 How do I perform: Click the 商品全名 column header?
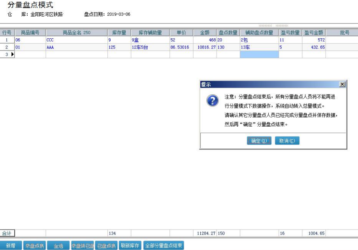point(77,33)
